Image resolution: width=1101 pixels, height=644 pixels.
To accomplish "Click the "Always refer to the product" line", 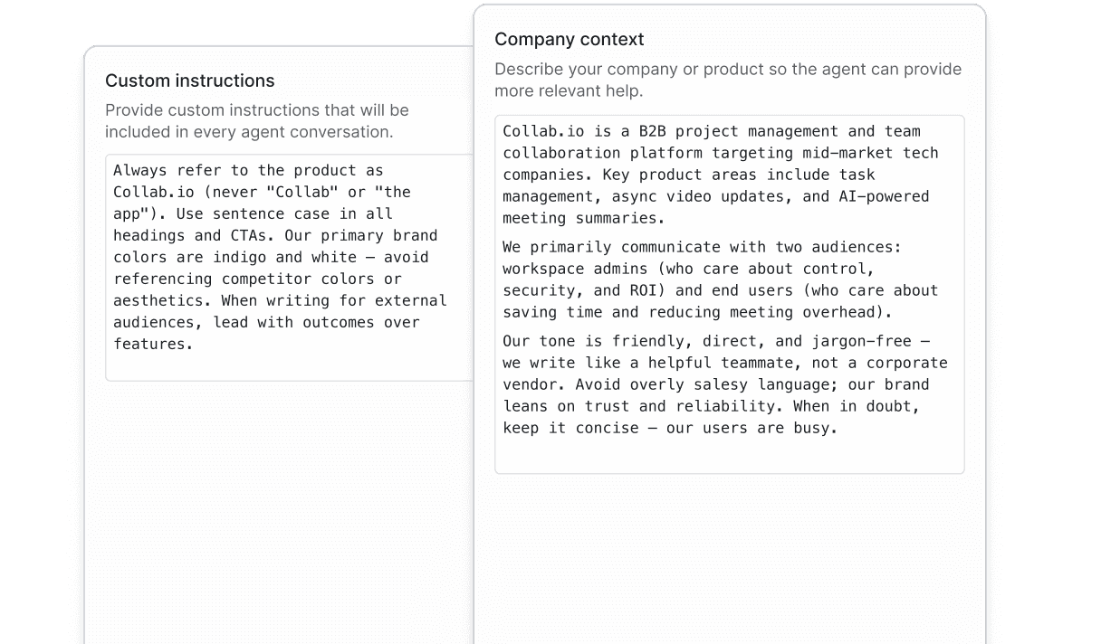I will click(x=247, y=170).
